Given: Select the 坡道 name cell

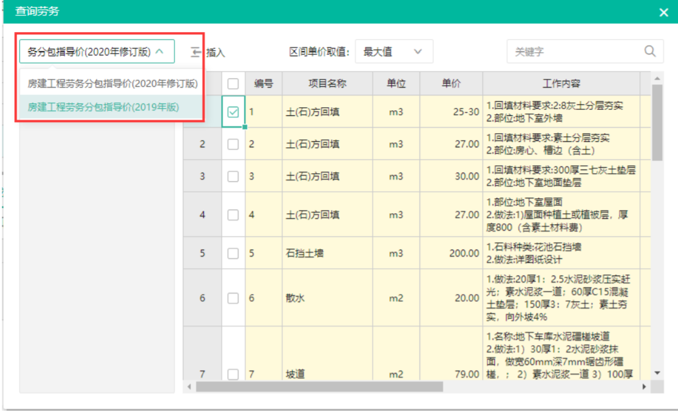Looking at the screenshot, I should (328, 354).
